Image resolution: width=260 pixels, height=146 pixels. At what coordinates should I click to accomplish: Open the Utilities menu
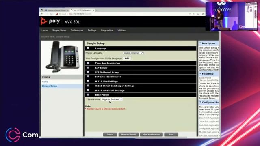pyautogui.click(x=121, y=30)
